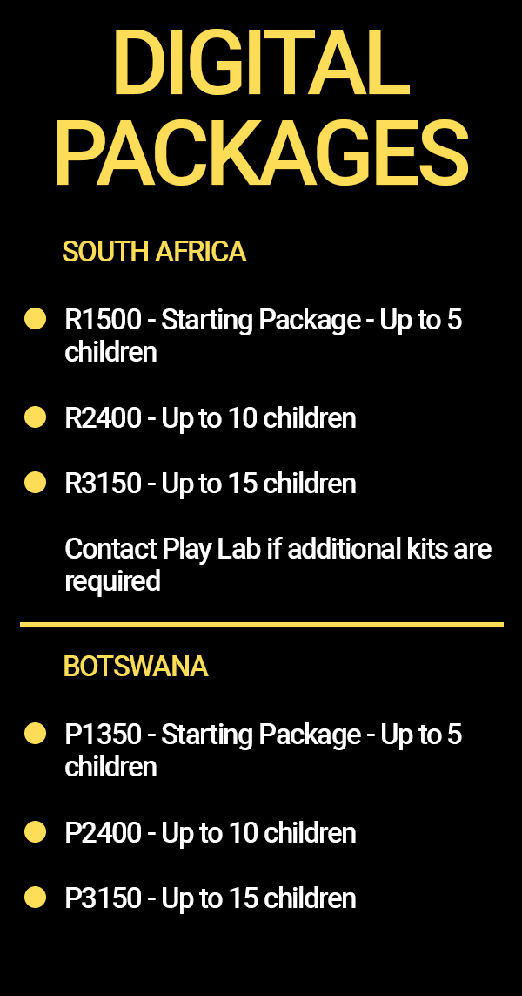Click the yellow horizontal divider line
Image resolution: width=522 pixels, height=996 pixels.
tap(261, 625)
